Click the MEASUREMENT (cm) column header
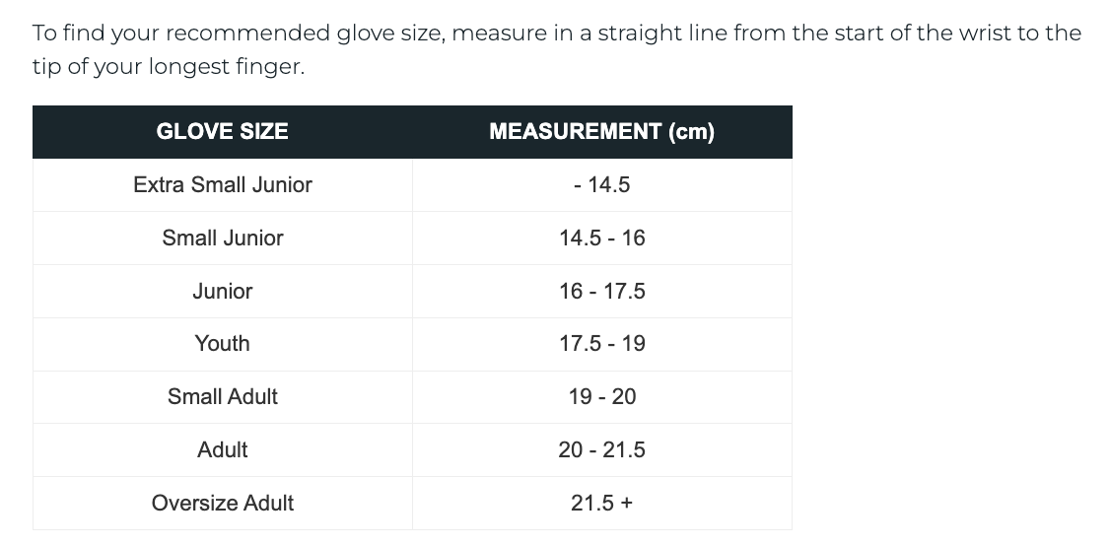Screen dimensions: 1110x546 point(601,132)
